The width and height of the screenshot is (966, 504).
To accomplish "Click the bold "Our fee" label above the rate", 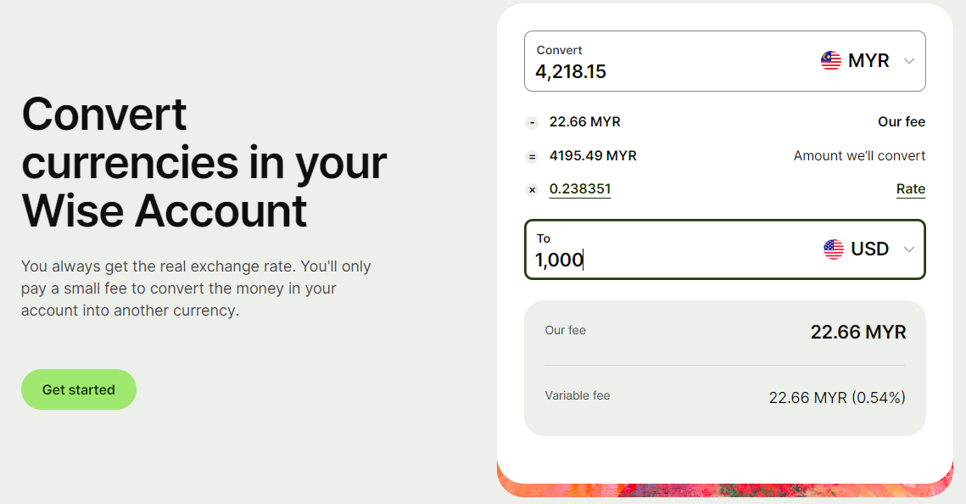I will [x=902, y=122].
